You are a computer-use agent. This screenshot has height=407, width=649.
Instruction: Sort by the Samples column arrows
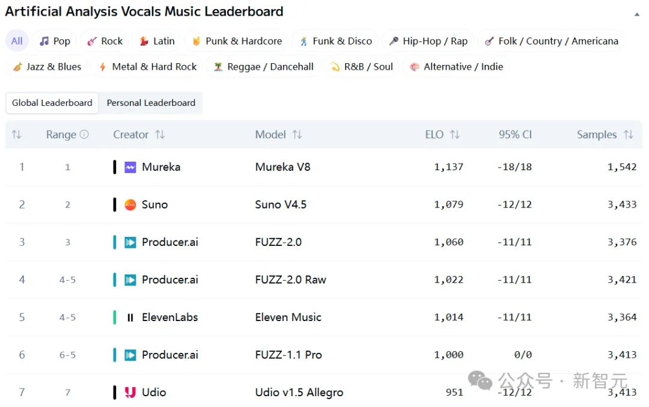[629, 135]
